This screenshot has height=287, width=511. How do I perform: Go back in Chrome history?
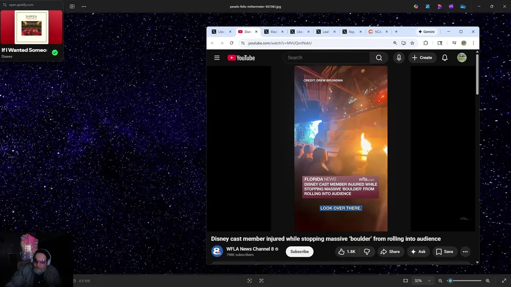[212, 43]
